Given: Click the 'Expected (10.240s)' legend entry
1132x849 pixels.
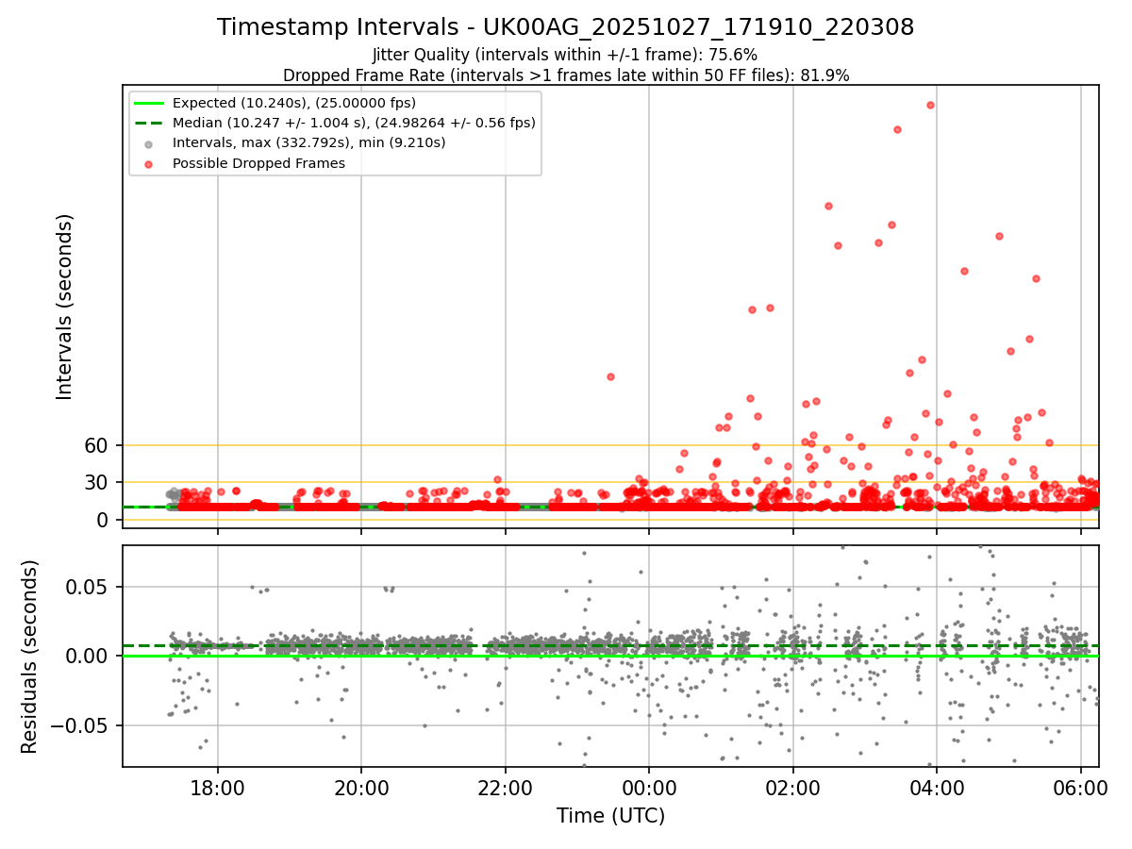Looking at the screenshot, I should click(x=294, y=103).
